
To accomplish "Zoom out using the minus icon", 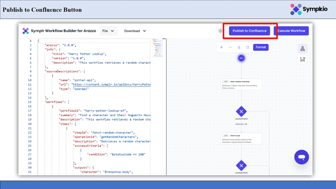I will coord(230,47).
